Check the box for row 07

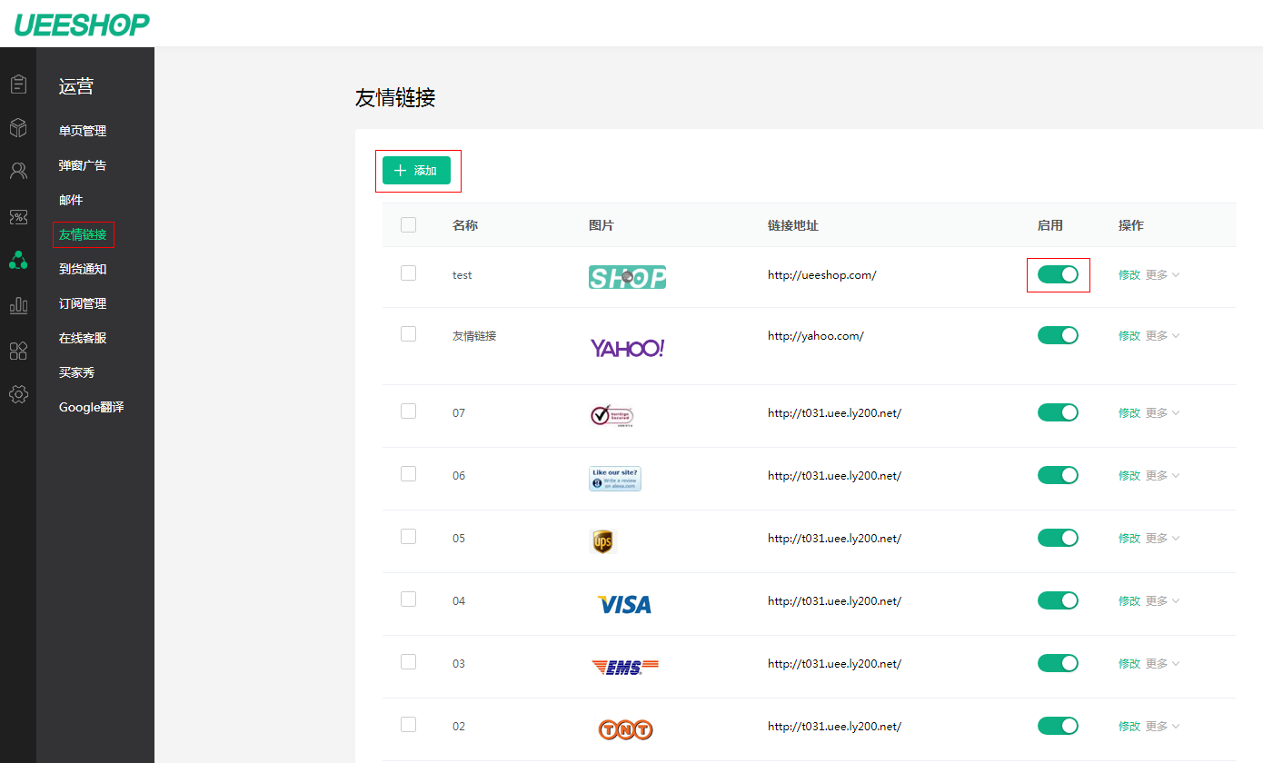click(x=408, y=411)
